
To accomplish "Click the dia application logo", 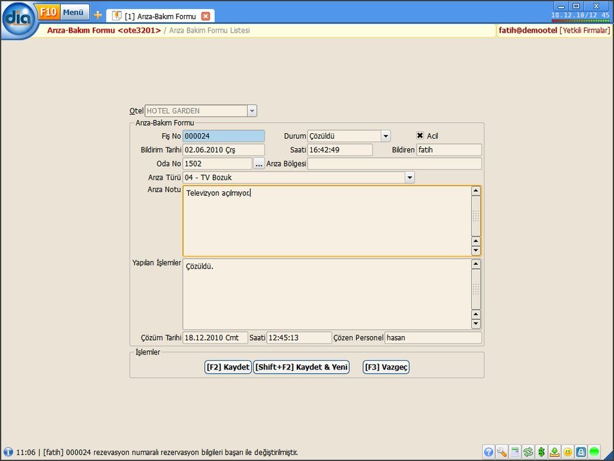I will 19,20.
